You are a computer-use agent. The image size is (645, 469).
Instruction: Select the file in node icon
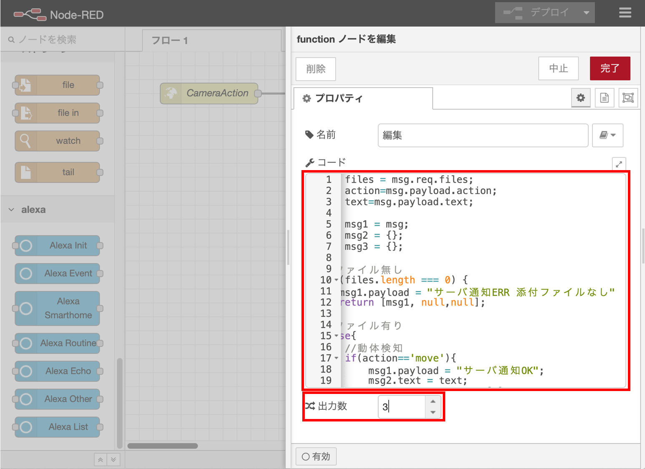click(25, 113)
